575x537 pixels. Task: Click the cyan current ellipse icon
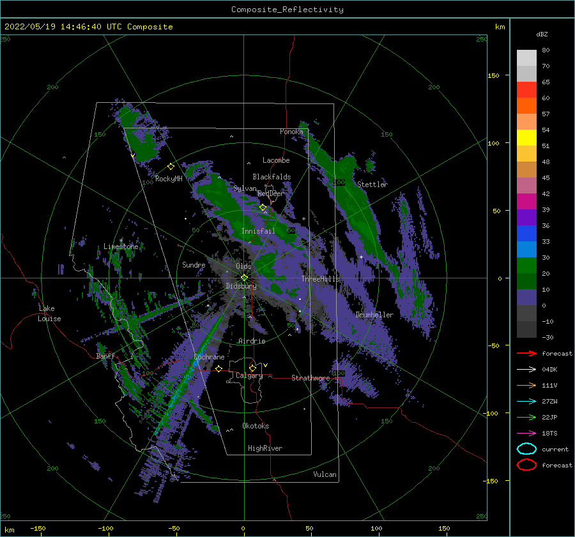click(526, 449)
